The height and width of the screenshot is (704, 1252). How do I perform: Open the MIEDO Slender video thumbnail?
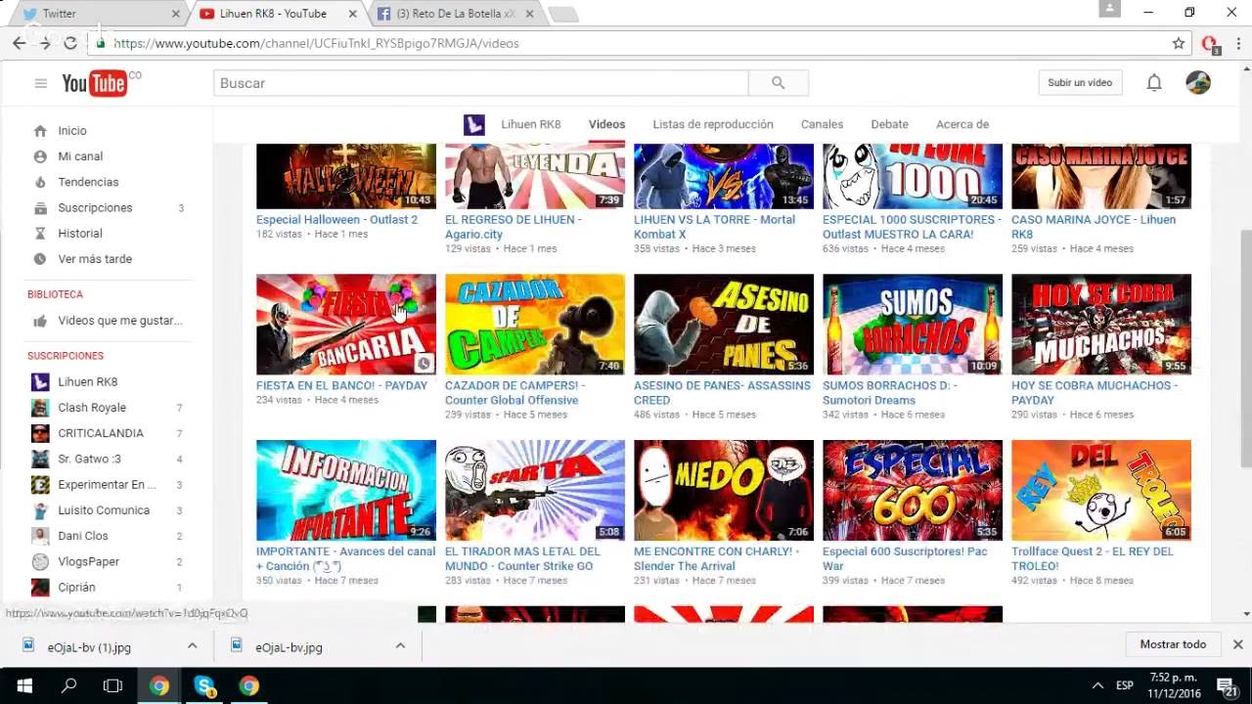click(x=724, y=490)
